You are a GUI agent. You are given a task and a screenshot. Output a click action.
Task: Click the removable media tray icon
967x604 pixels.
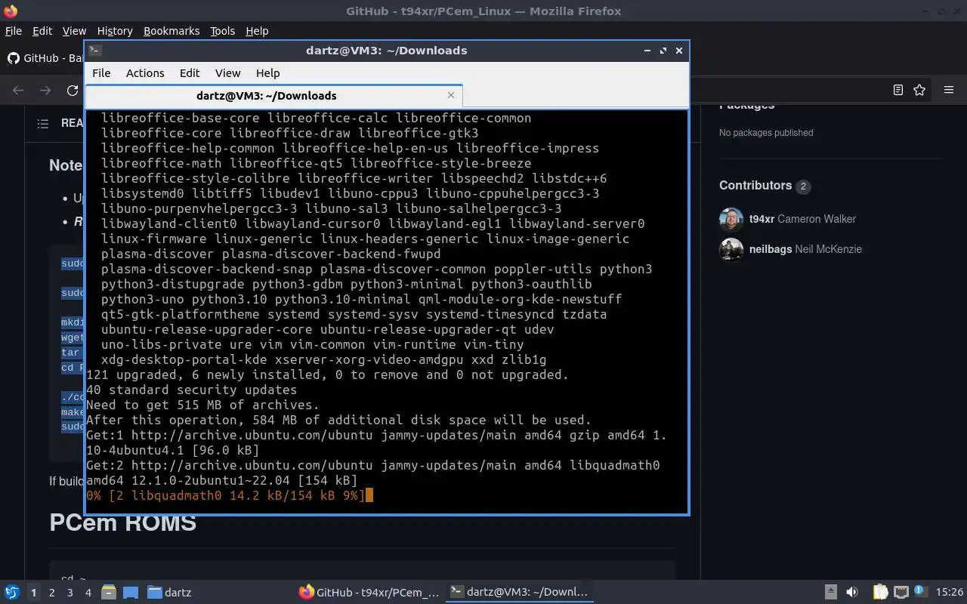tap(830, 592)
